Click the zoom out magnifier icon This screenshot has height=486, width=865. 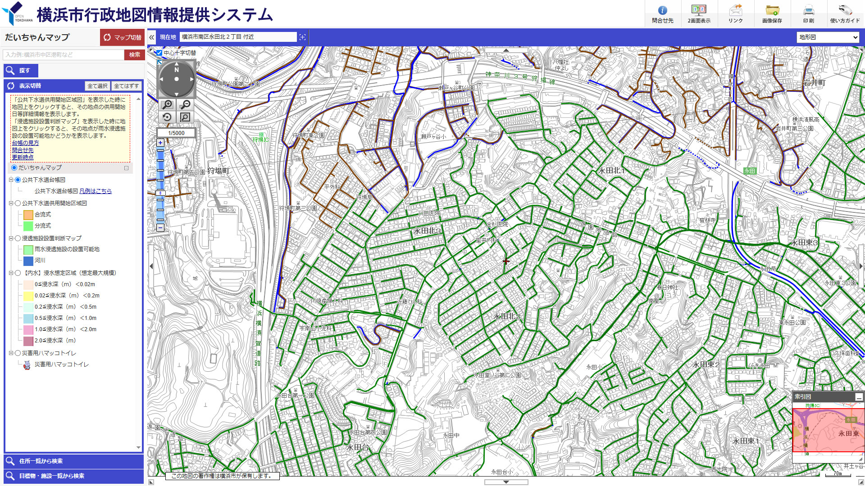click(185, 105)
